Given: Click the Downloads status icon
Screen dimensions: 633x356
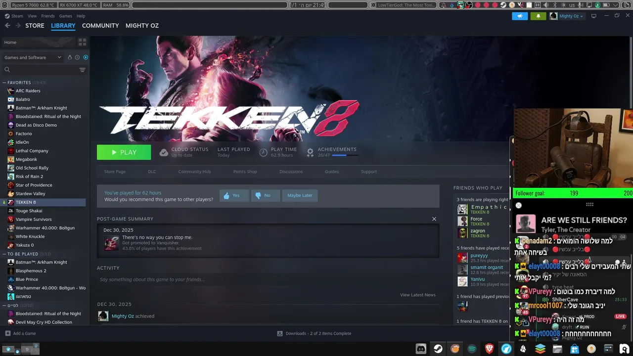Looking at the screenshot, I should tap(280, 333).
